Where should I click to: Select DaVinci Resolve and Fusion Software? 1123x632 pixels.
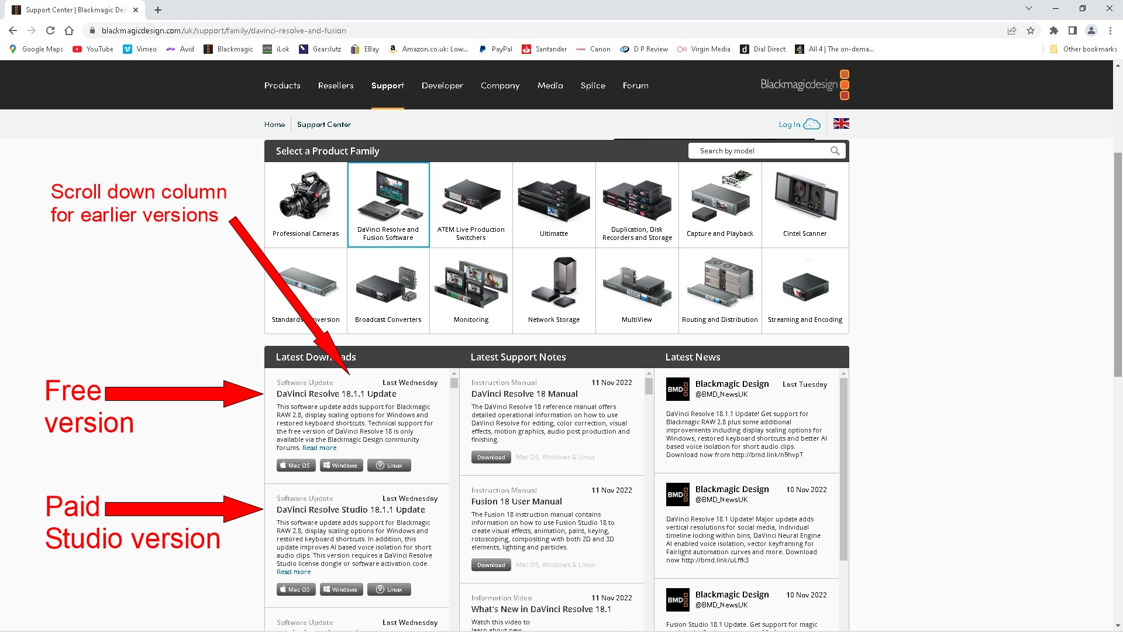388,205
